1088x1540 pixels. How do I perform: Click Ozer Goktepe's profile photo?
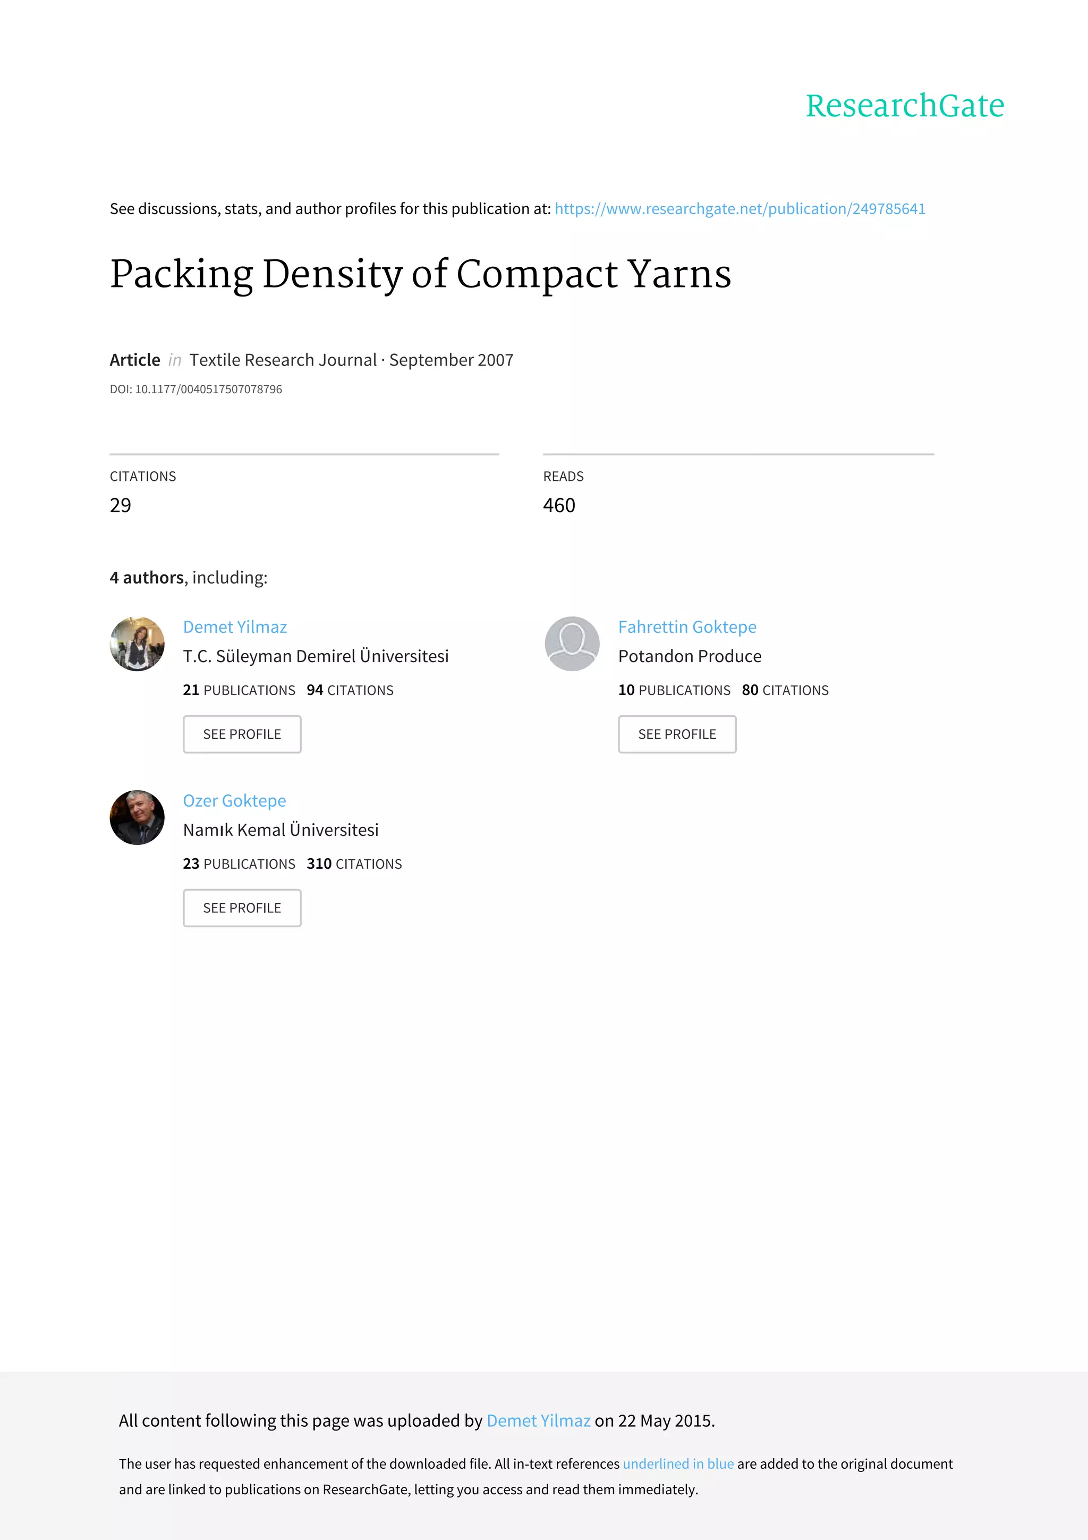(x=138, y=818)
